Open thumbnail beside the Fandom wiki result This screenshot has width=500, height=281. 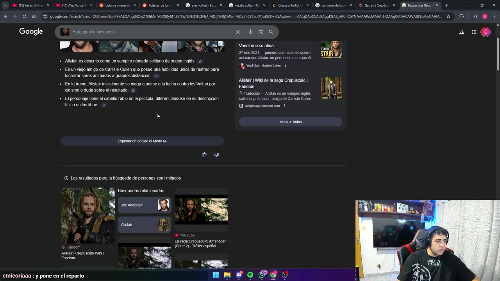[331, 88]
